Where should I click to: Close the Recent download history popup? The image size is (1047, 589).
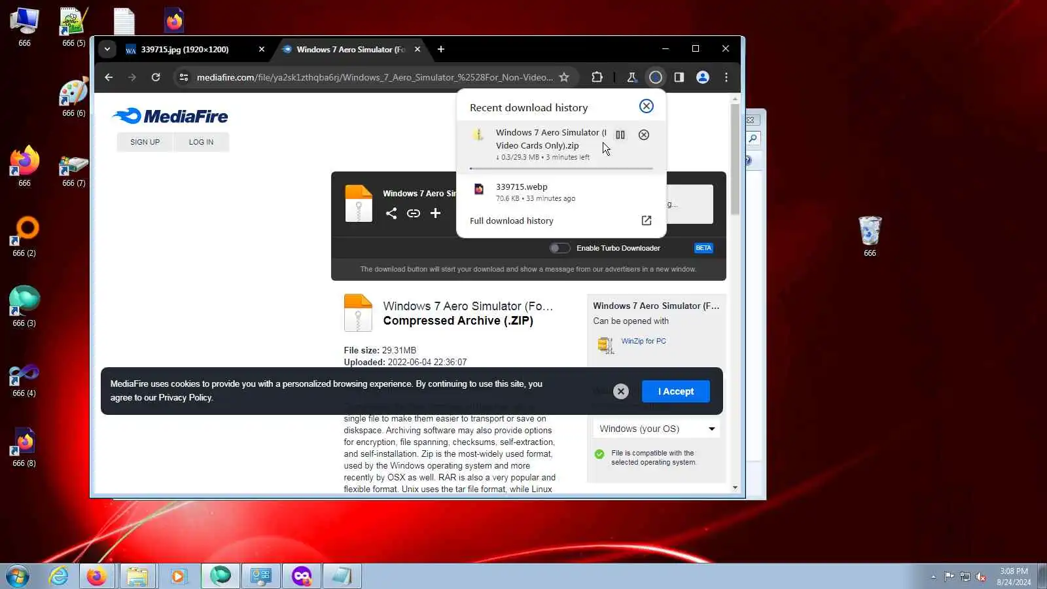tap(646, 106)
